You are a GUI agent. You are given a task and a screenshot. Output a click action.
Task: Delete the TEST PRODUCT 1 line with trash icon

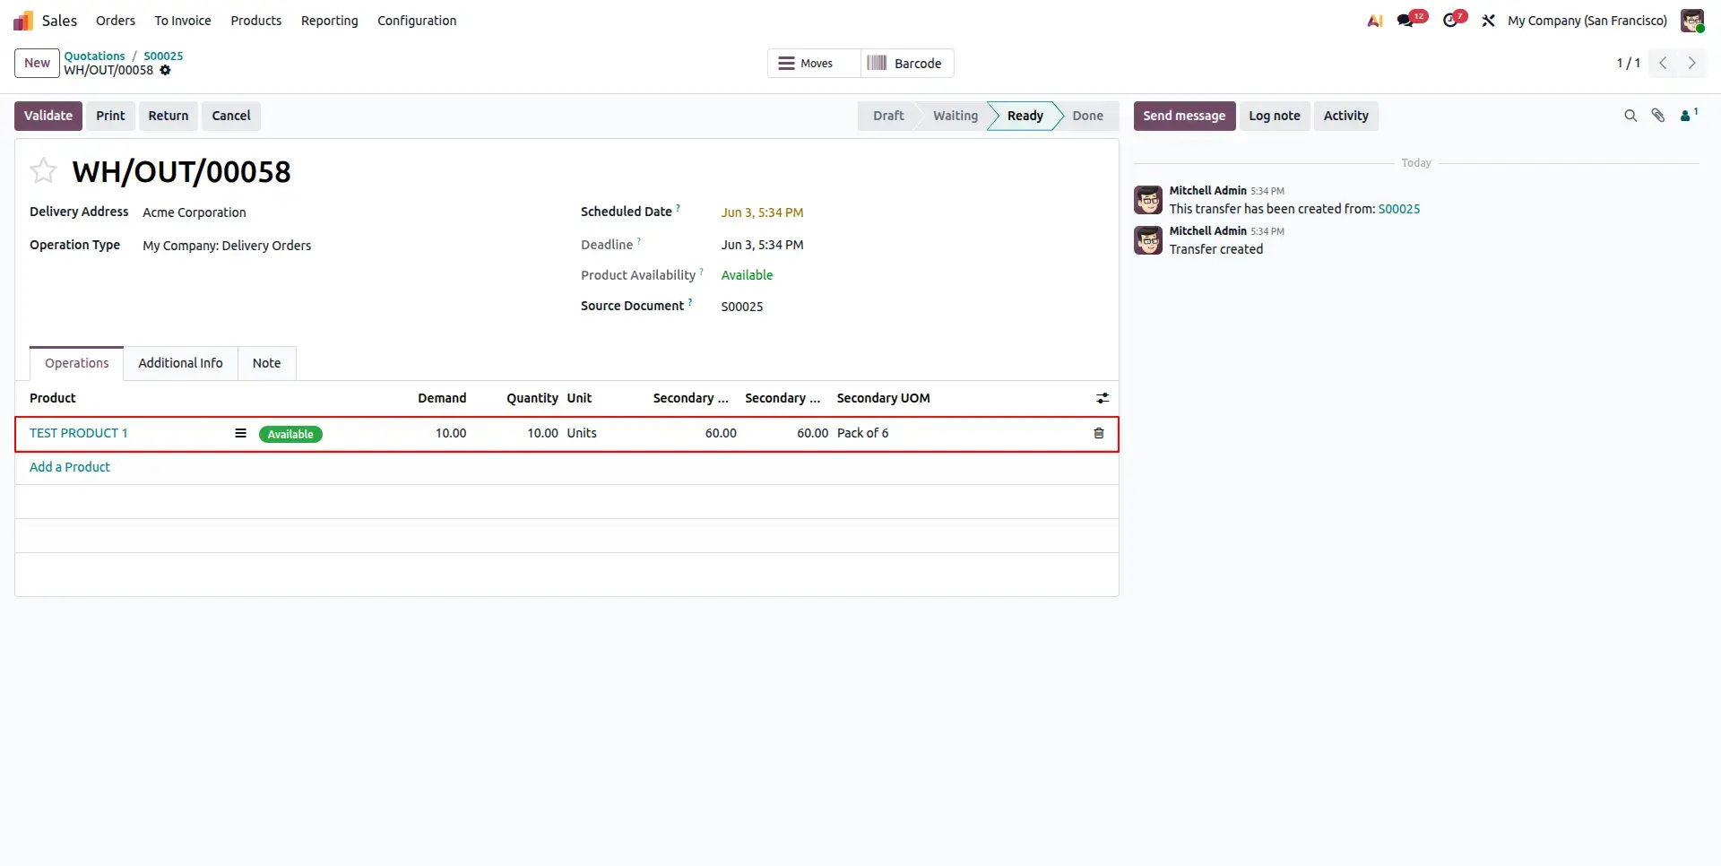(x=1099, y=433)
